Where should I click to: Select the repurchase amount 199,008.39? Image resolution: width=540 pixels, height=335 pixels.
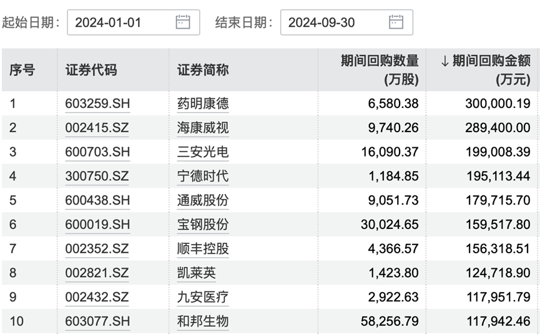point(498,152)
